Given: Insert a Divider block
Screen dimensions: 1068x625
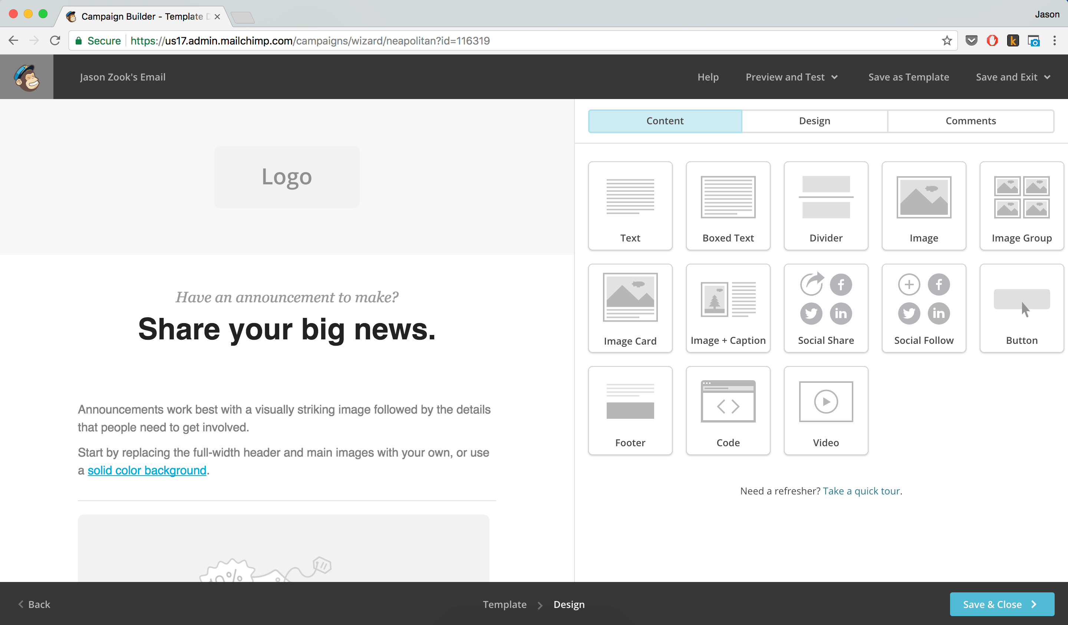Looking at the screenshot, I should pyautogui.click(x=825, y=205).
